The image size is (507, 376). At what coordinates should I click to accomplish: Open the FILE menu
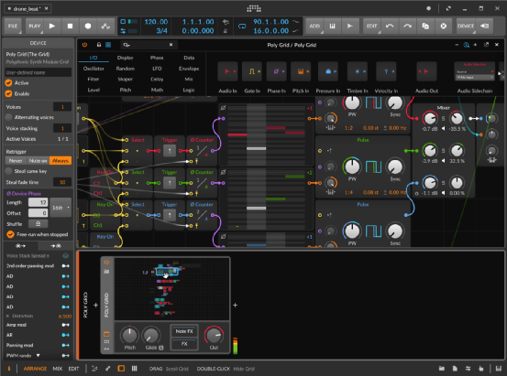coord(13,27)
